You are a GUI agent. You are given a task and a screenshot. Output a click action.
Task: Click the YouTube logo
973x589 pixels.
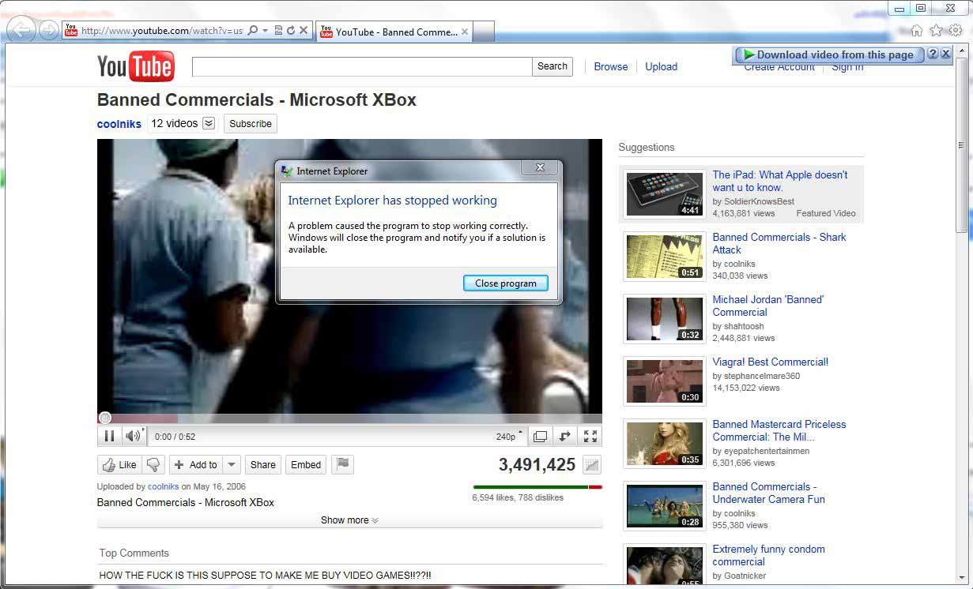tap(135, 67)
